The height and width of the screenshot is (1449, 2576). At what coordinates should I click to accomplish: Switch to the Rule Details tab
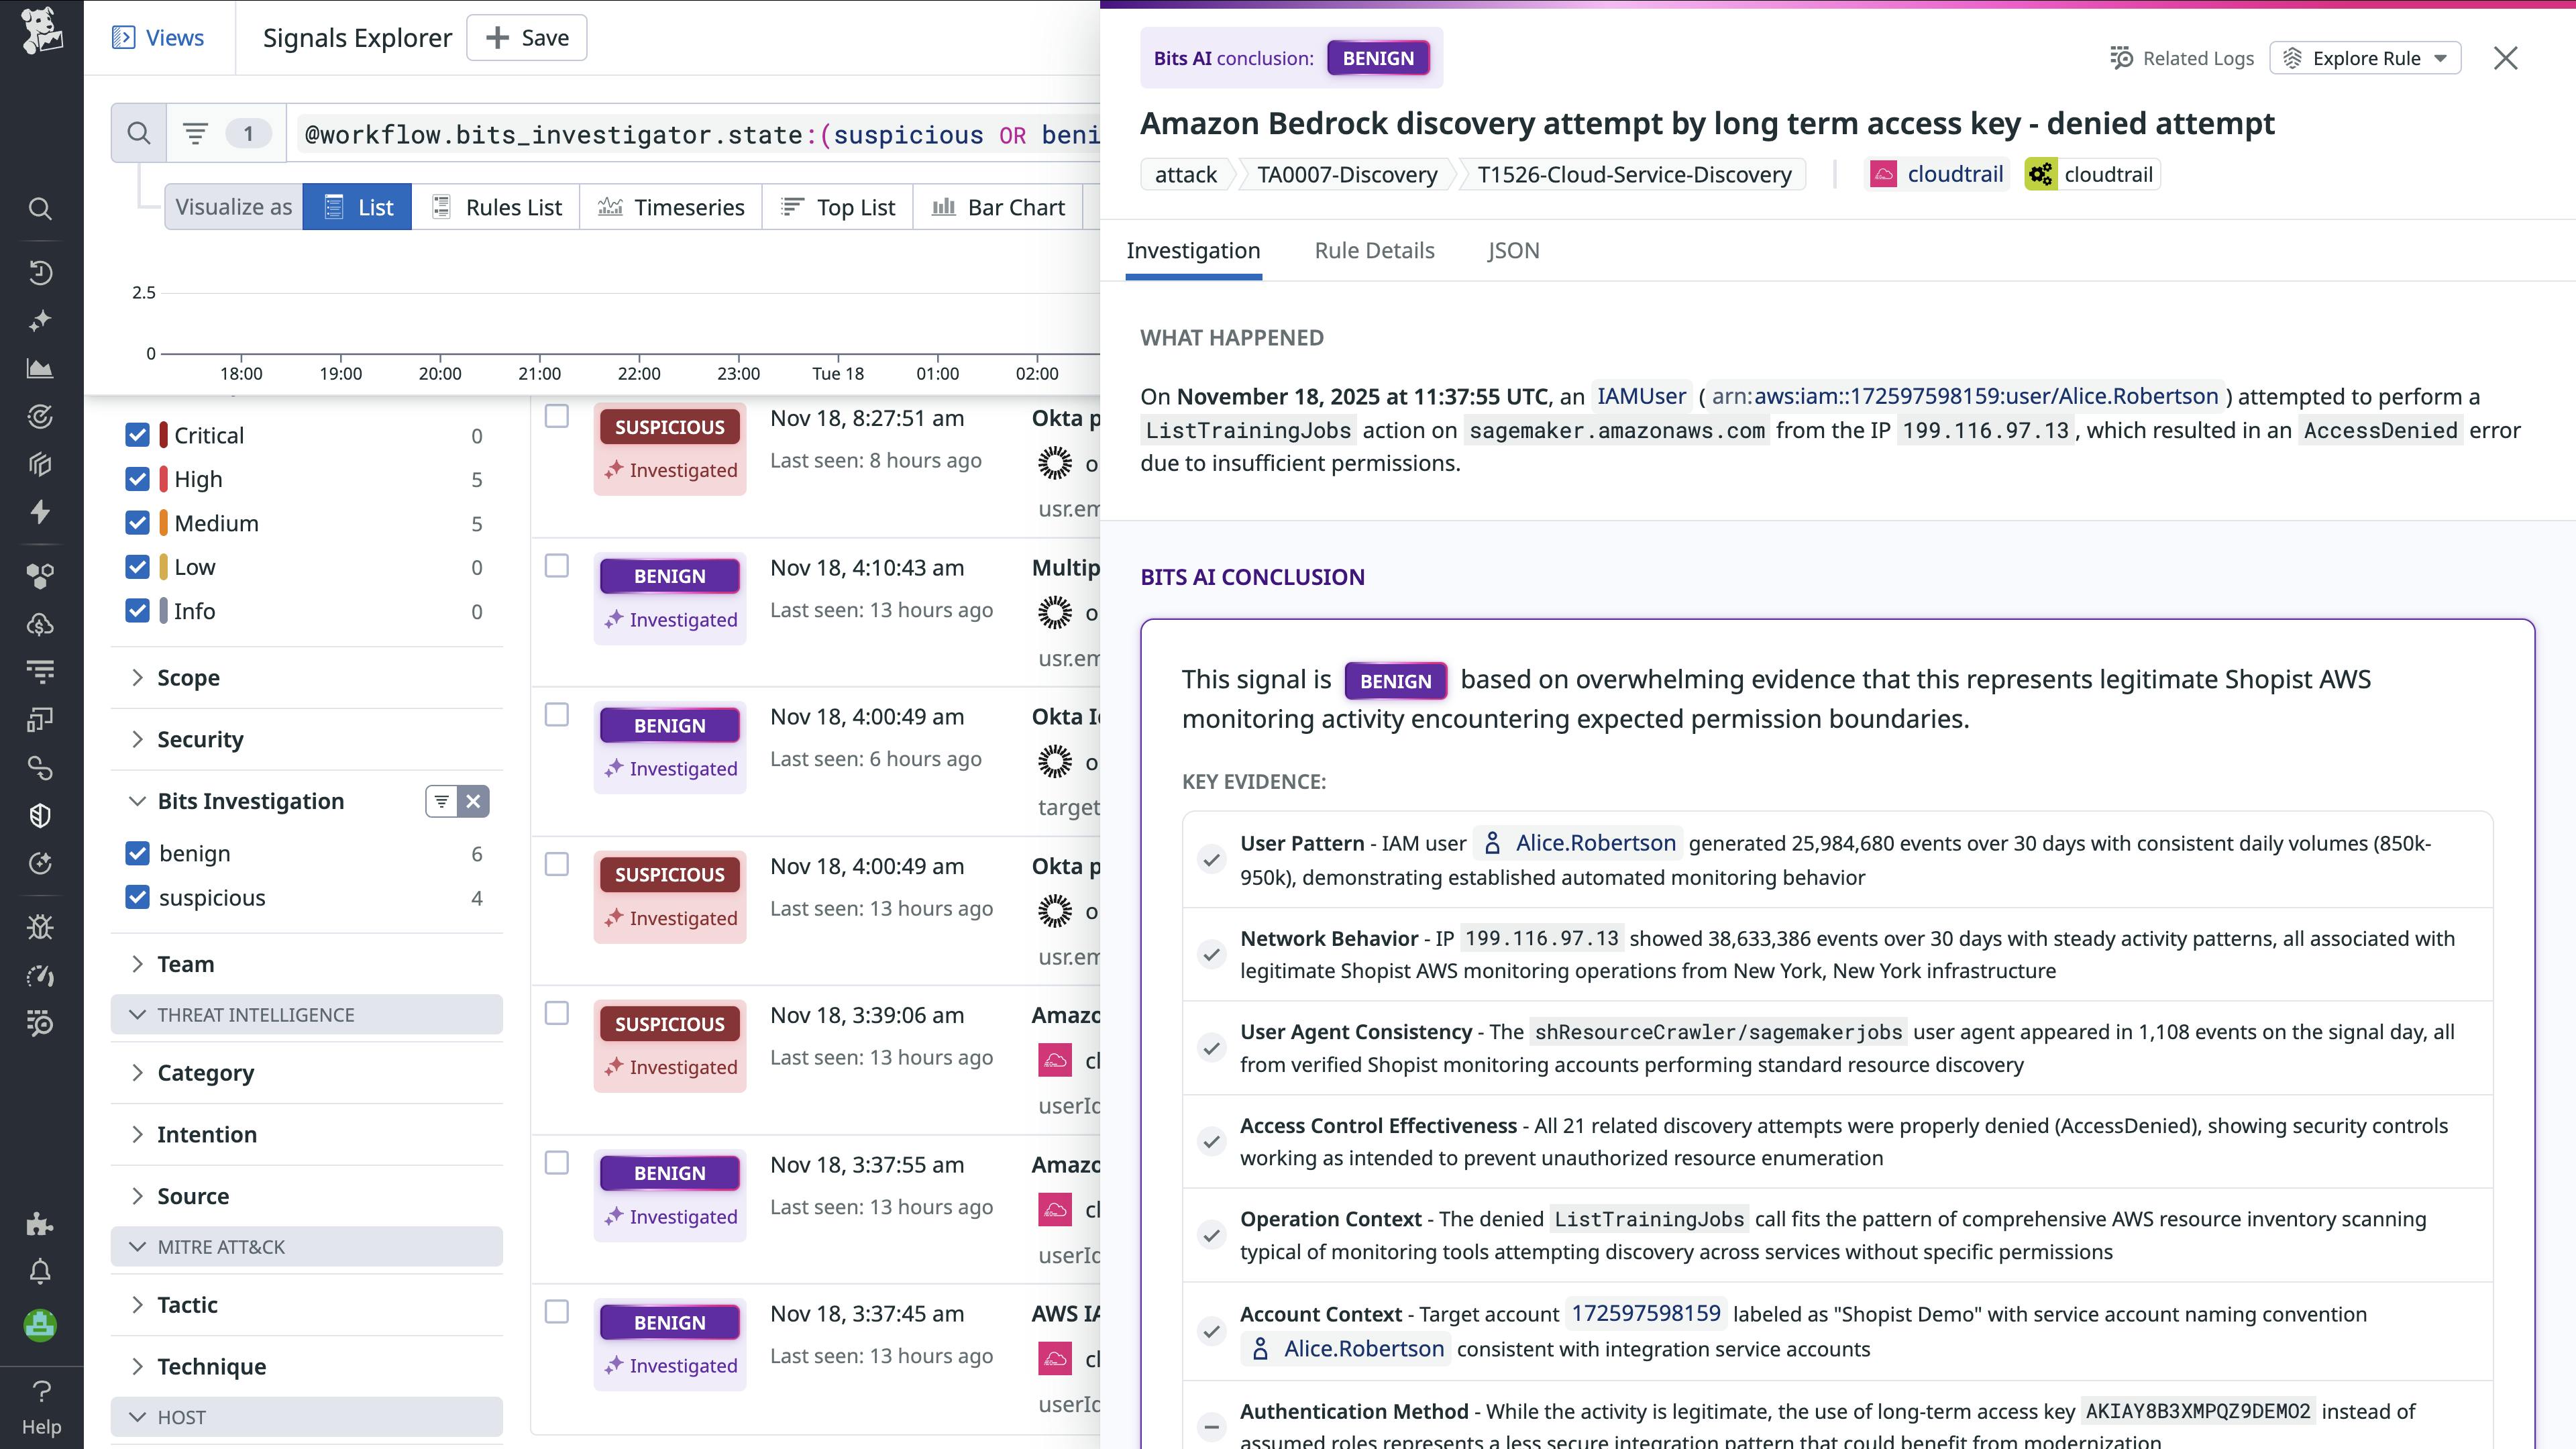(1375, 250)
